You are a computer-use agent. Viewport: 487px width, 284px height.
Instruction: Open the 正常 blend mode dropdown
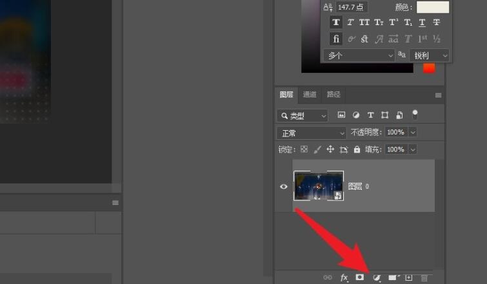point(311,133)
